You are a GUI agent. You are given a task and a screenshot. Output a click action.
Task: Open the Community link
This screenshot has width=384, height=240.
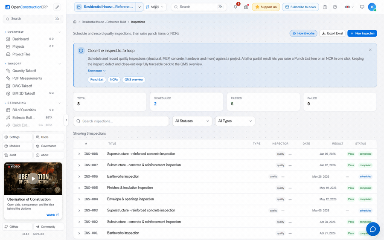[49, 226]
